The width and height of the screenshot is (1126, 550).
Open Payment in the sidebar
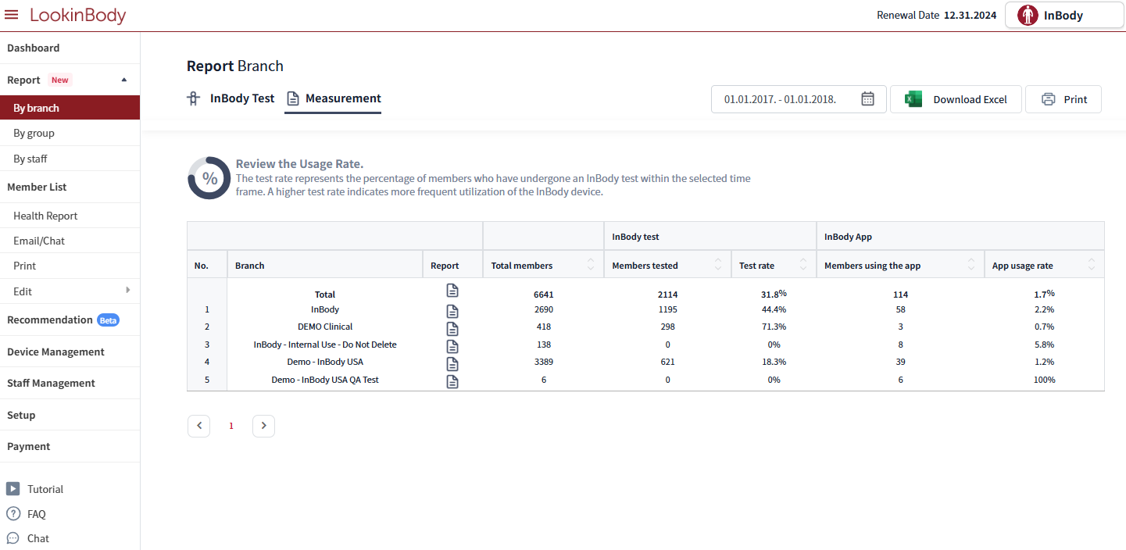coord(70,446)
